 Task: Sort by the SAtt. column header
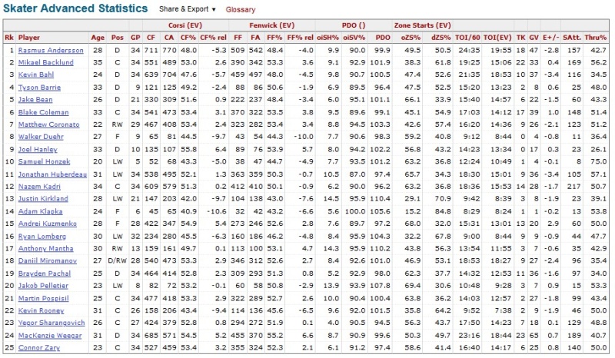point(571,38)
